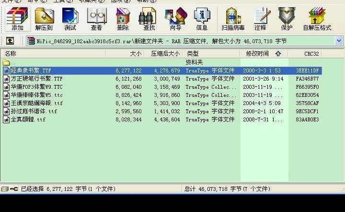The width and height of the screenshot is (345, 212).
Task: Select file name 华康POP3体繁W9.TTC
Action: pyautogui.click(x=37, y=87)
